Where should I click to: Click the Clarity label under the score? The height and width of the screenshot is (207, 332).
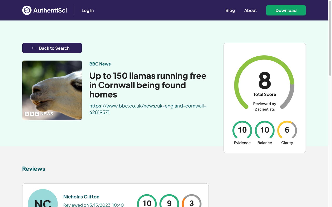pos(287,143)
